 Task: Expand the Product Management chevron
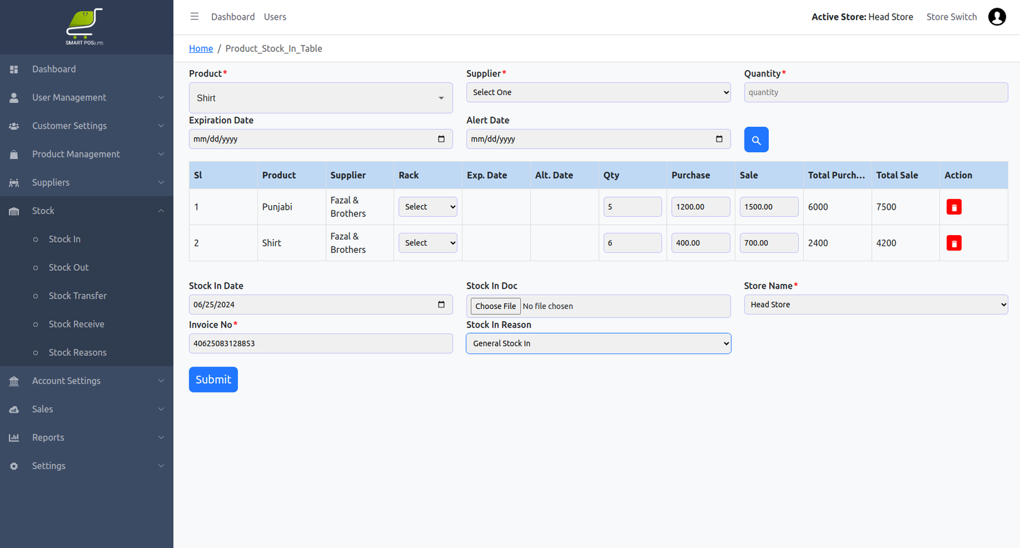click(161, 154)
